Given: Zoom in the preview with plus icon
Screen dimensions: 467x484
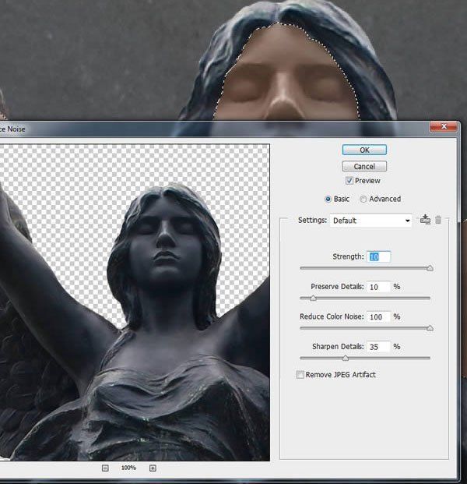Looking at the screenshot, I should click(x=153, y=468).
